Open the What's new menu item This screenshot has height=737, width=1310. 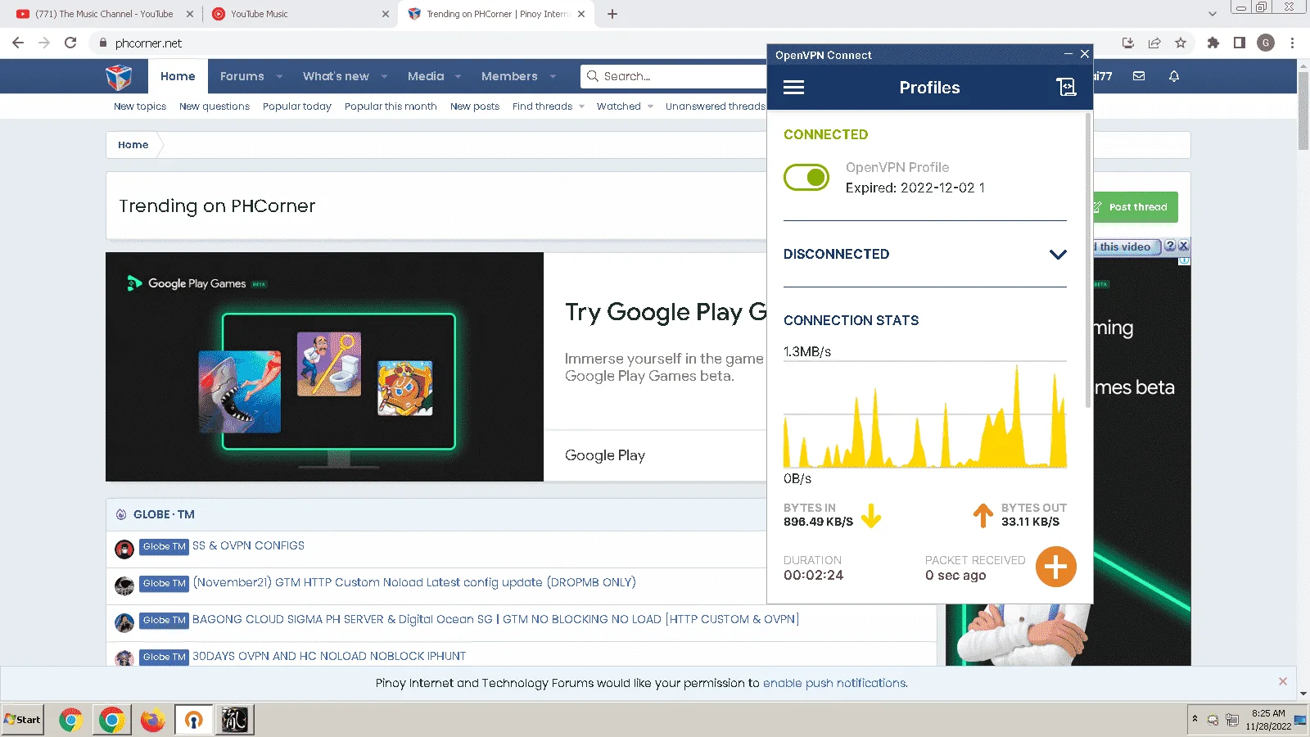coord(336,76)
